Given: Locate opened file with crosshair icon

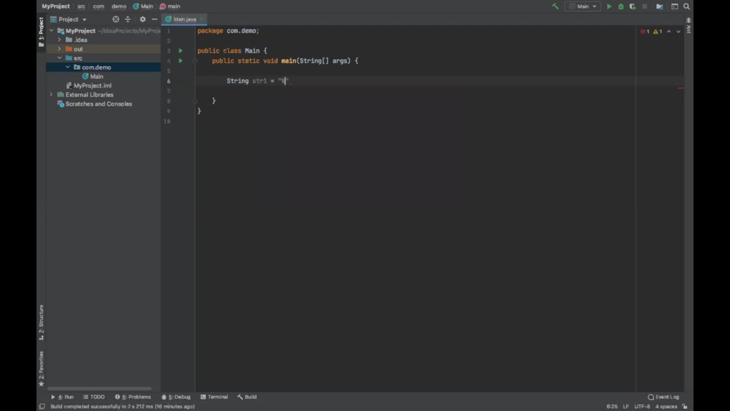Looking at the screenshot, I should tap(116, 19).
